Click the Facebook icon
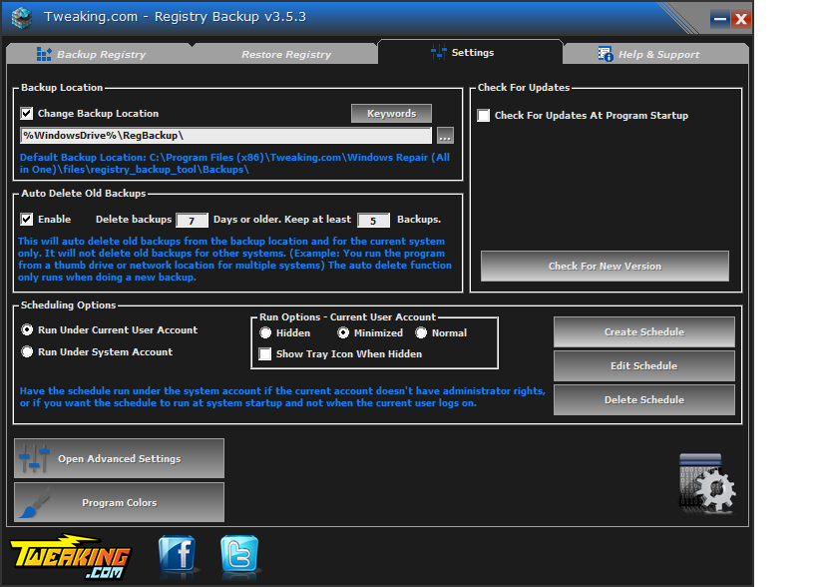Screen dimensions: 817x587 [x=178, y=554]
